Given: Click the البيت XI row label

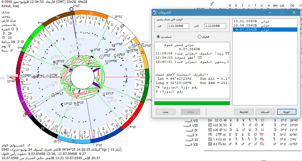Looking at the screenshot, I should (x=191, y=140).
